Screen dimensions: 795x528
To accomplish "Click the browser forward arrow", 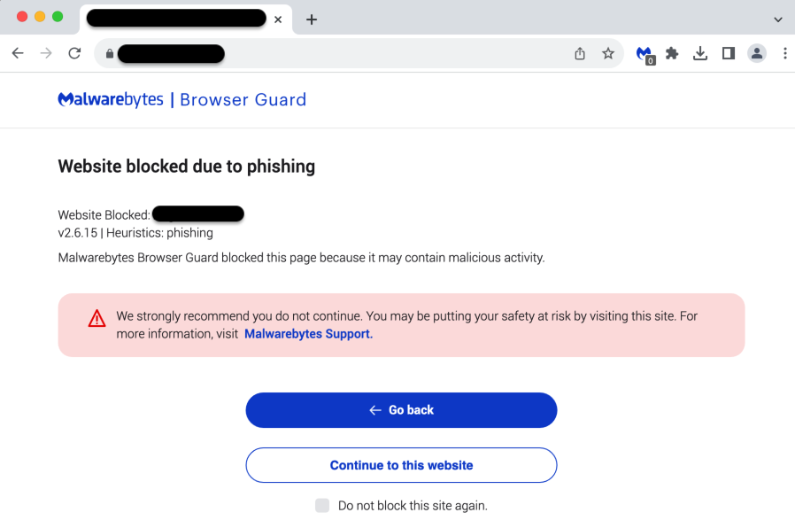I will tap(46, 53).
